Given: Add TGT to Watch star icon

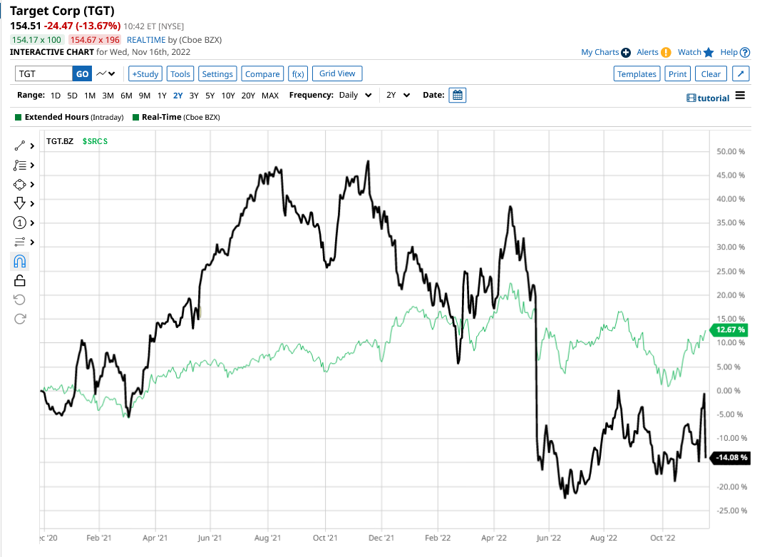Looking at the screenshot, I should click(709, 52).
